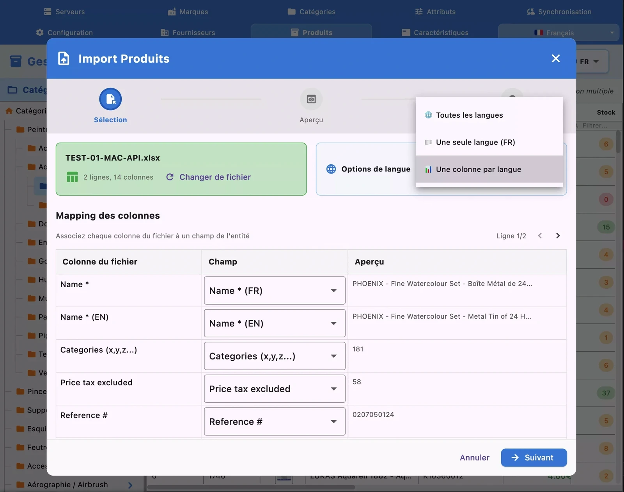Select the Toutes les langues option

coord(470,115)
